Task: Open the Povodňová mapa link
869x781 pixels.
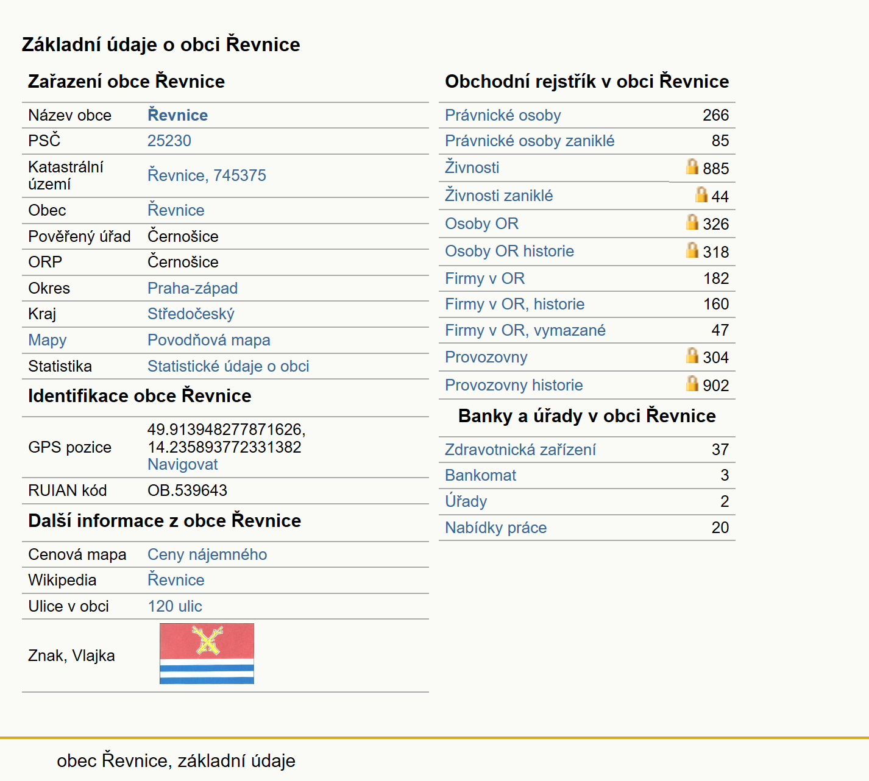Action: click(x=209, y=340)
